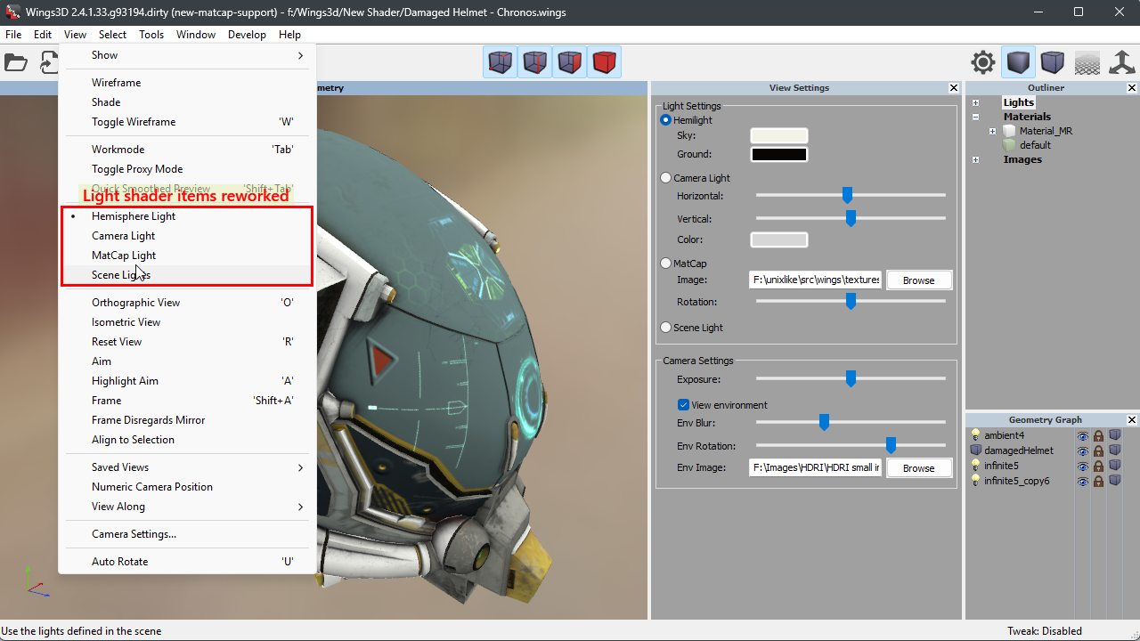Screen dimensions: 1140x641
Task: Select the body selection mode red cube
Action: 605,62
